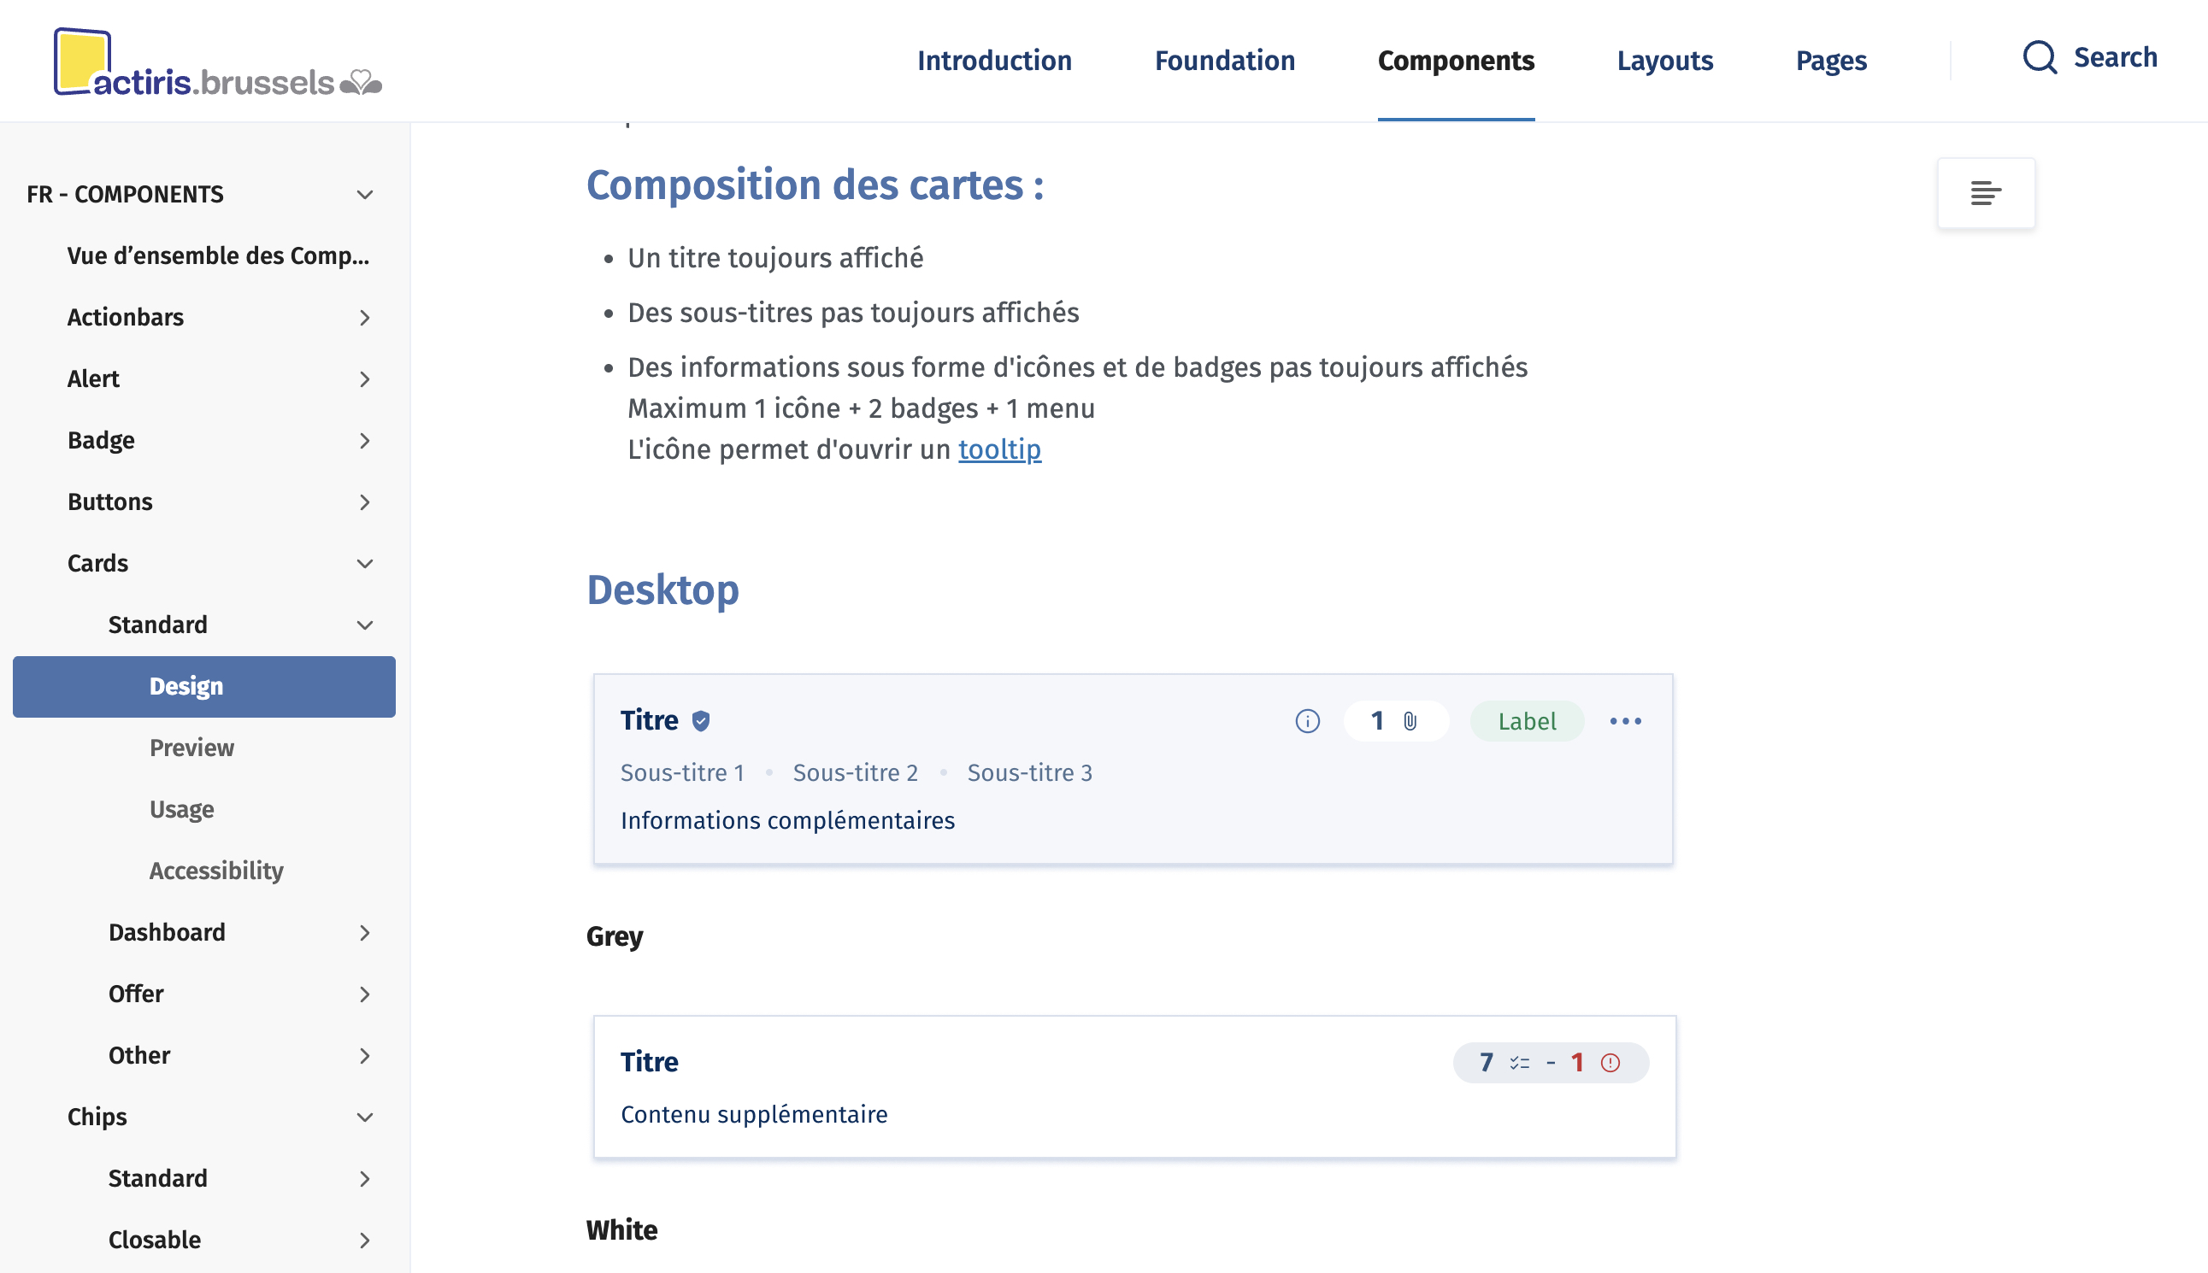Click the verified shield icon next to Titre
The width and height of the screenshot is (2208, 1273).
[x=701, y=721]
